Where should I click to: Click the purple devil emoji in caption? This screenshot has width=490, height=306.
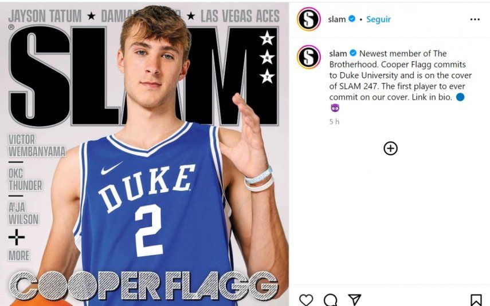(x=335, y=108)
